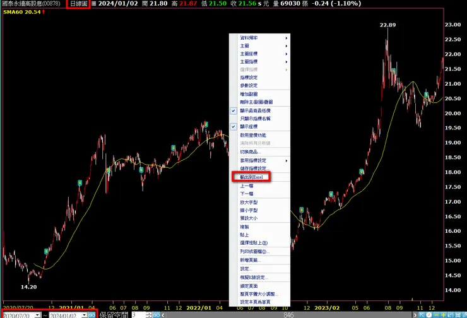The width and height of the screenshot is (467, 318).
Task: Click the dividend marker nearest the 14.20 low
Action: tap(46, 251)
